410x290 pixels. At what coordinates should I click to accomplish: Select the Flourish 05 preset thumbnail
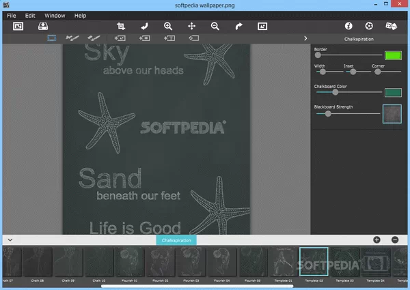click(252, 262)
